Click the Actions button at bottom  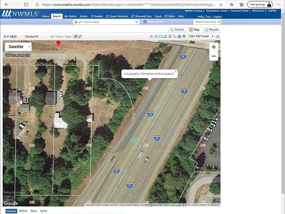tap(11, 211)
